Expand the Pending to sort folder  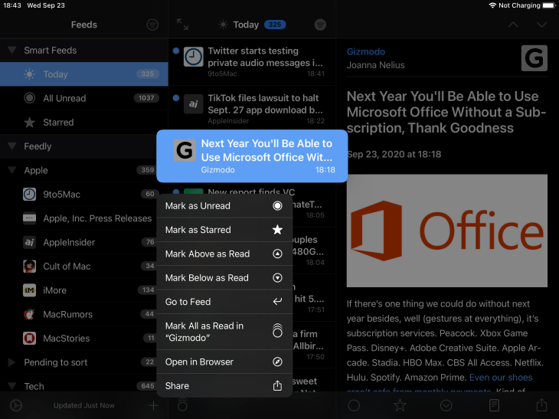(x=11, y=362)
